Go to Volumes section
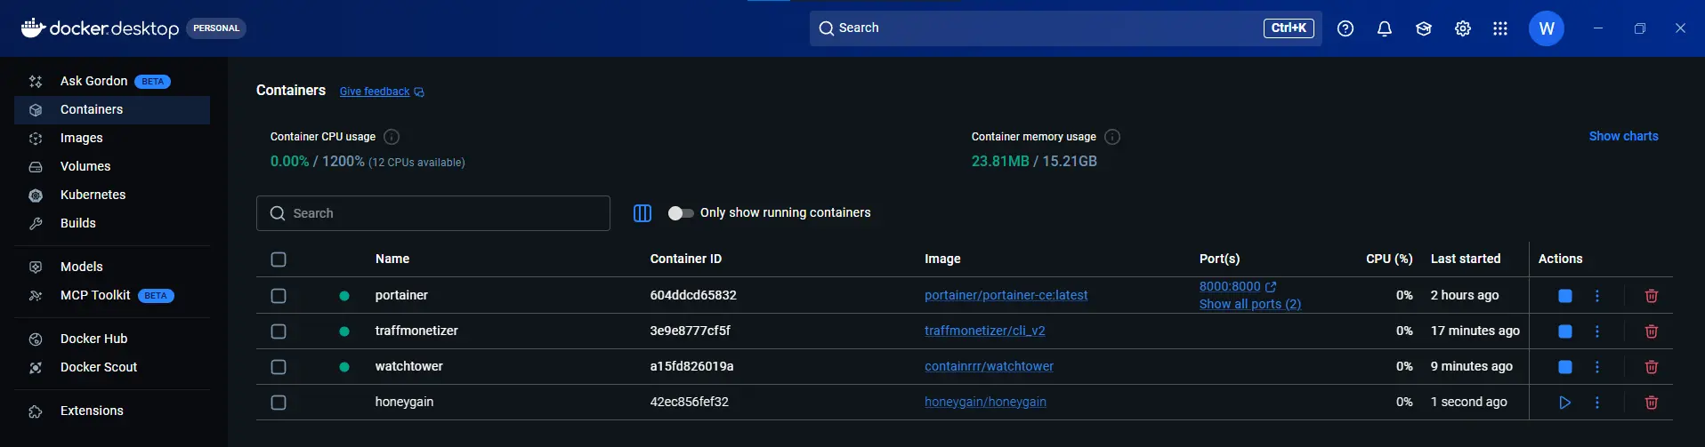The height and width of the screenshot is (447, 1705). pyautogui.click(x=112, y=167)
